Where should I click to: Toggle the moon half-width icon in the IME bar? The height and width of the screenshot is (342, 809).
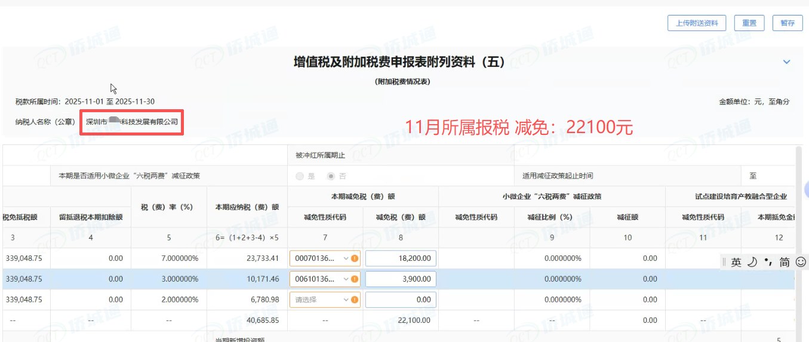(752, 262)
